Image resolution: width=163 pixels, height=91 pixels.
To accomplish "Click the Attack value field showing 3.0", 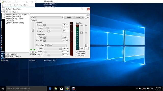I will [64, 28].
